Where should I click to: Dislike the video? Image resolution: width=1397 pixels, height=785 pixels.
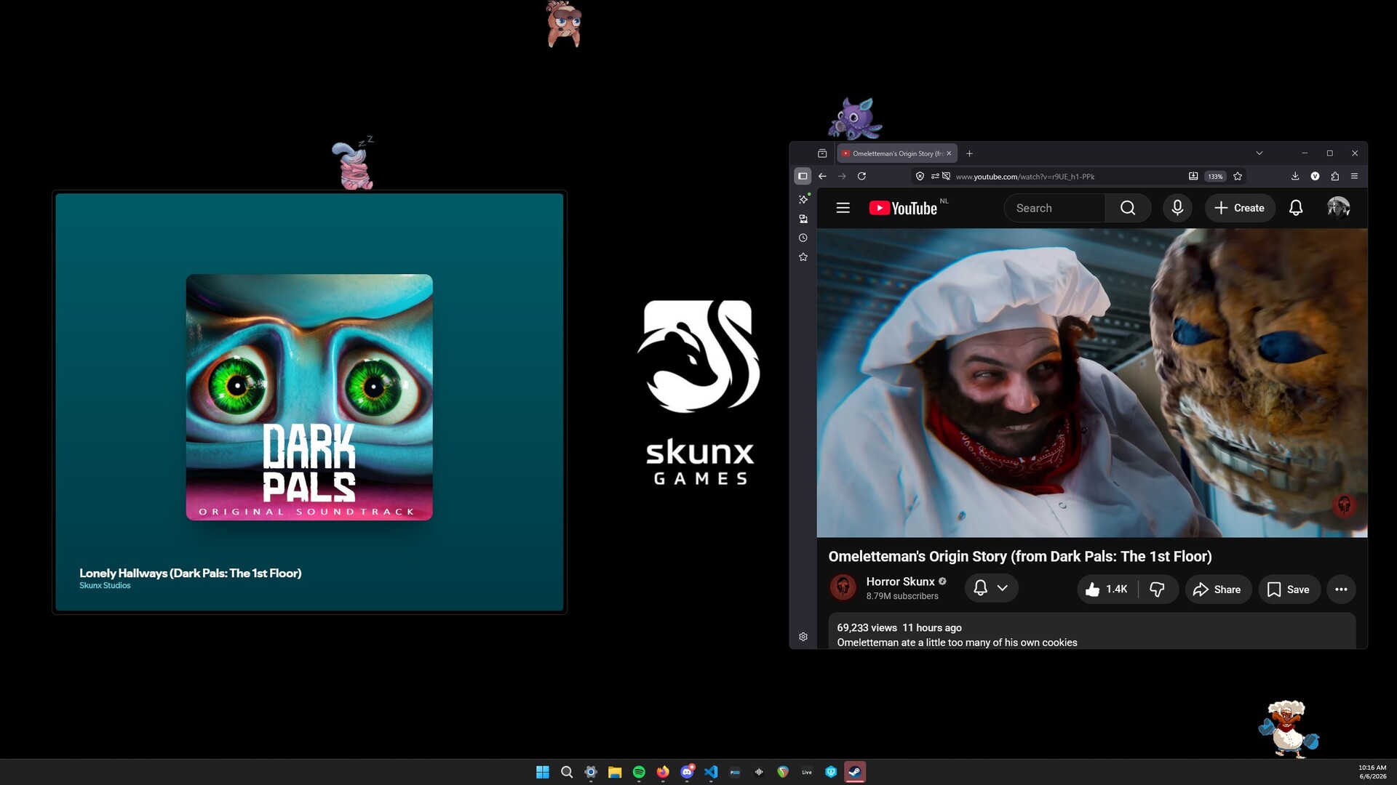[1157, 589]
